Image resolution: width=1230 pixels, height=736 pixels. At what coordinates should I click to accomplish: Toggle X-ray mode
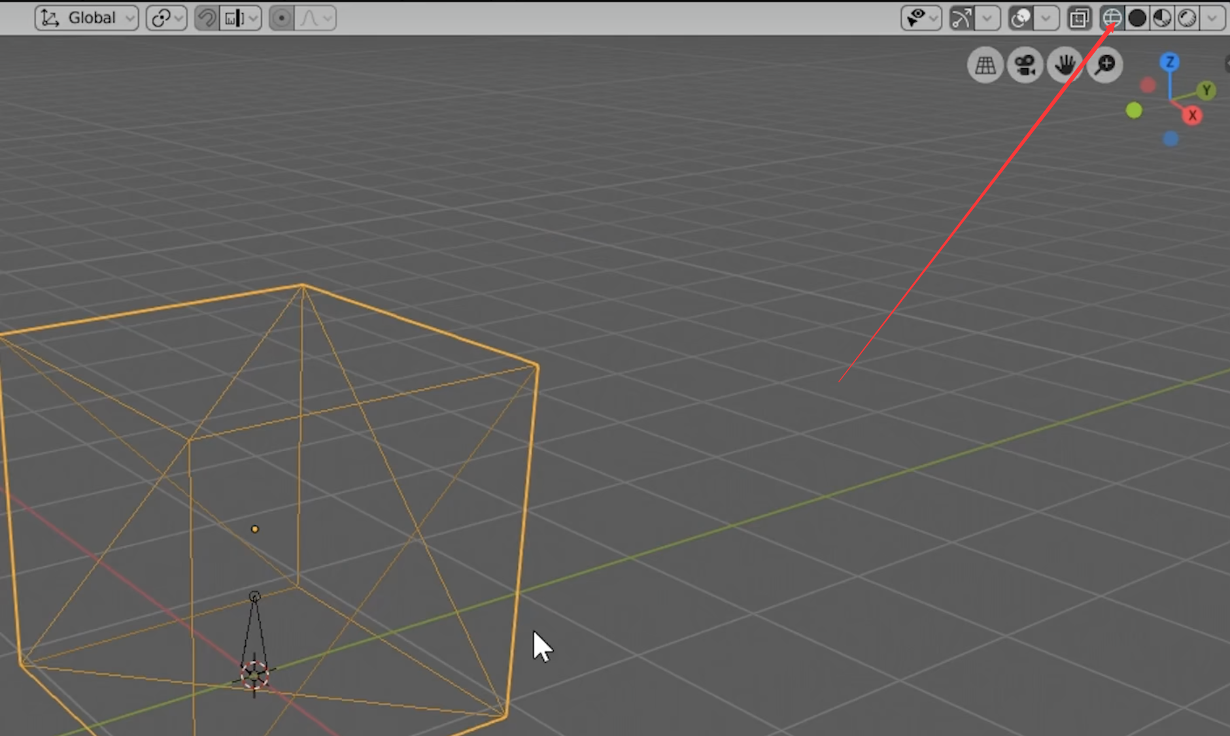tap(1080, 18)
